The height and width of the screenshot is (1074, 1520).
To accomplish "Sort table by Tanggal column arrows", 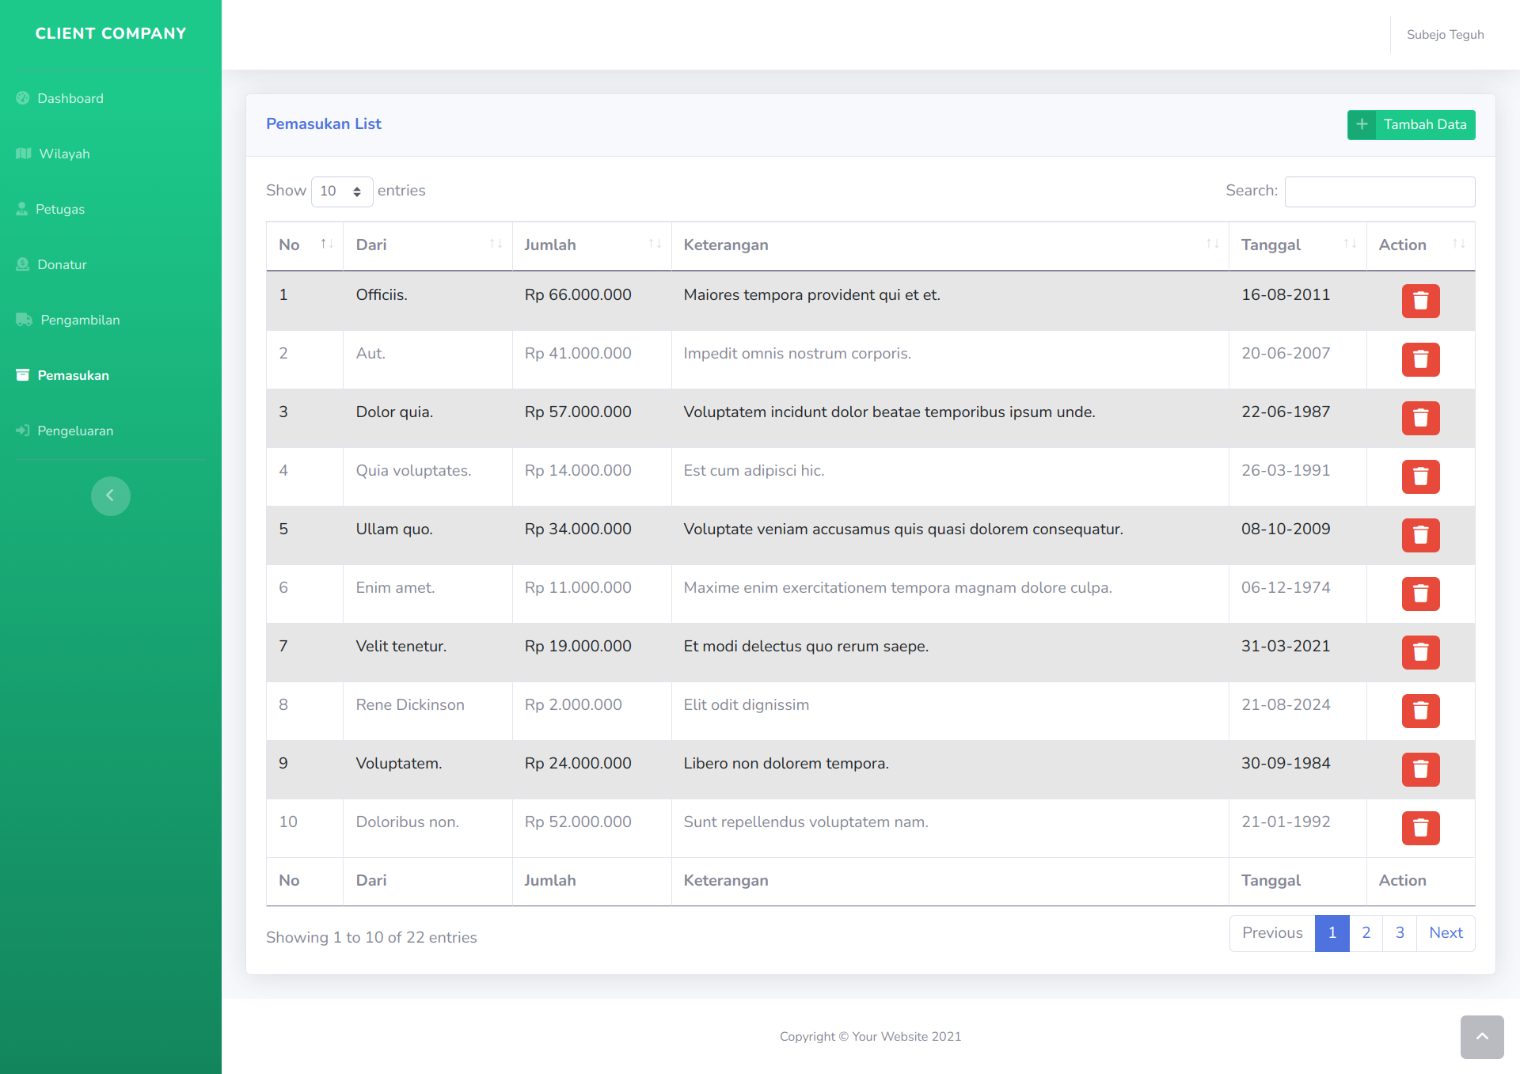I will [1350, 245].
